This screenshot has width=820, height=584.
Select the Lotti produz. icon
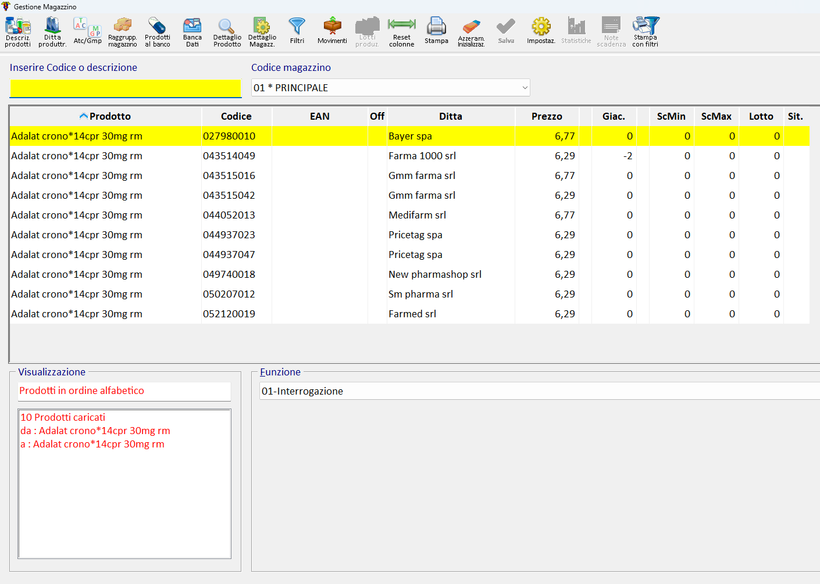click(367, 32)
